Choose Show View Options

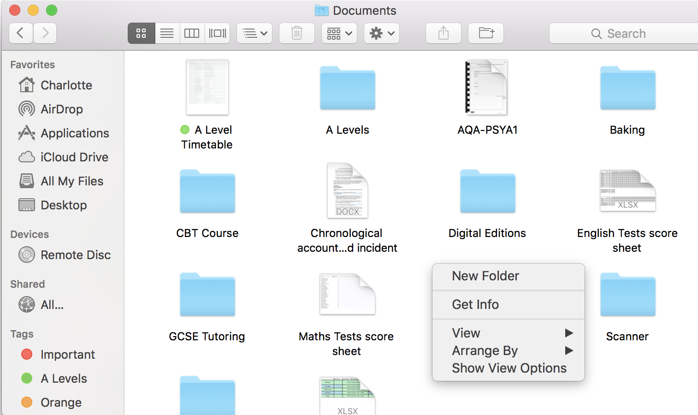509,368
